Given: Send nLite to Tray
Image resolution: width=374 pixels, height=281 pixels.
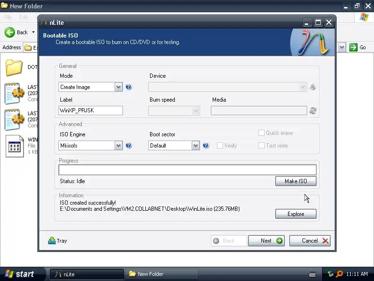Looking at the screenshot, I should click(x=58, y=241).
